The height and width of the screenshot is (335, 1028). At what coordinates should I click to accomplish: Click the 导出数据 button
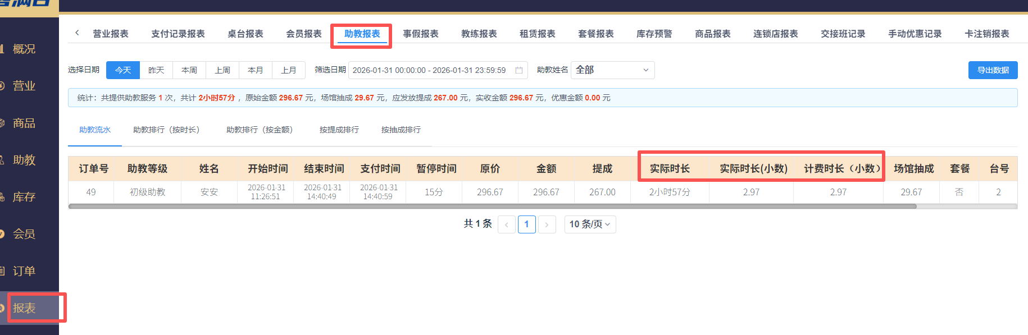click(x=993, y=70)
